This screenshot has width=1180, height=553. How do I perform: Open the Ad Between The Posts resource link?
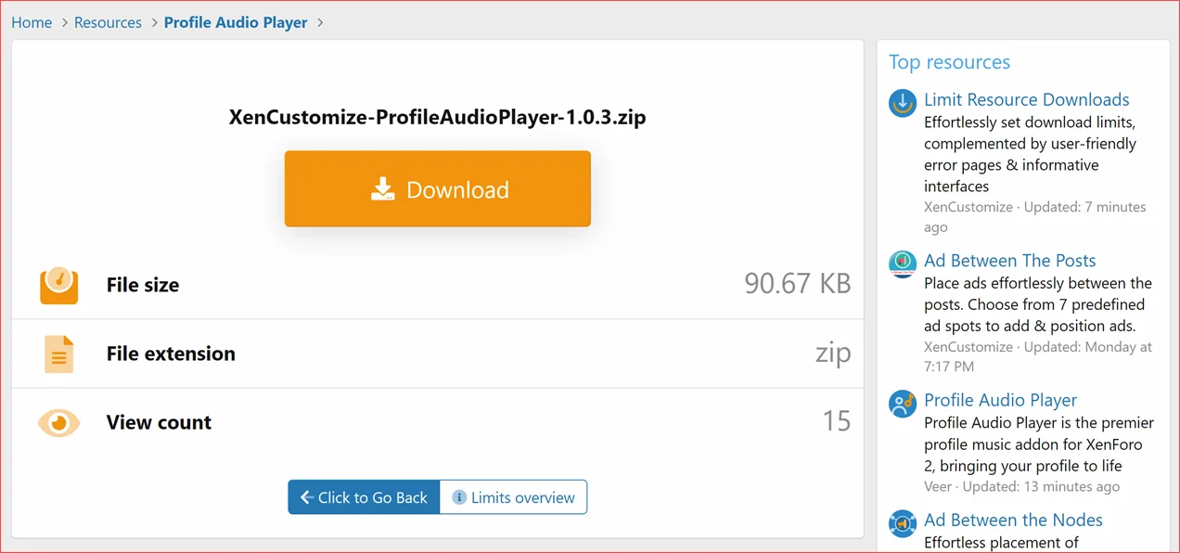(x=1009, y=261)
